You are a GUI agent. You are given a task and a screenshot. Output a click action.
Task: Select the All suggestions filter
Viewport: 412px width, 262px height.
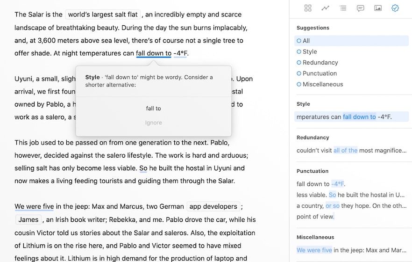point(306,41)
